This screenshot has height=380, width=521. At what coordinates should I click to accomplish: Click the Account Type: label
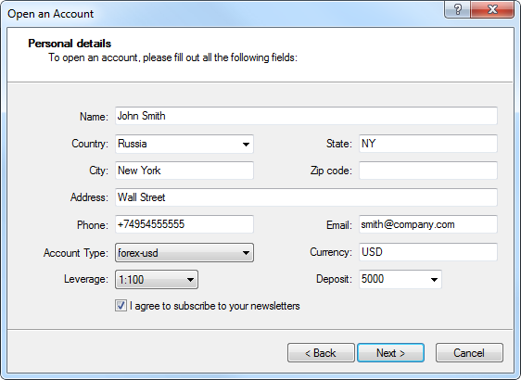click(76, 253)
